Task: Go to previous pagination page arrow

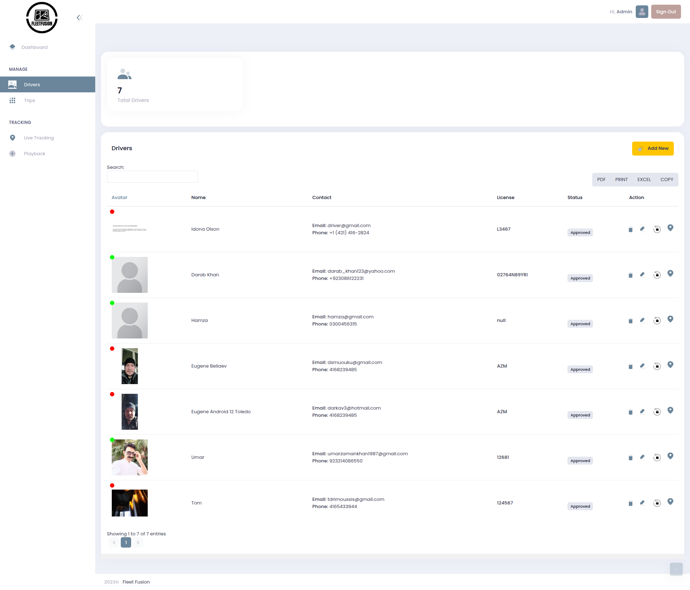Action: [114, 543]
